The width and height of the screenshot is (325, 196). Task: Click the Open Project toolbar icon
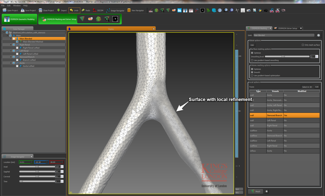click(x=5, y=10)
